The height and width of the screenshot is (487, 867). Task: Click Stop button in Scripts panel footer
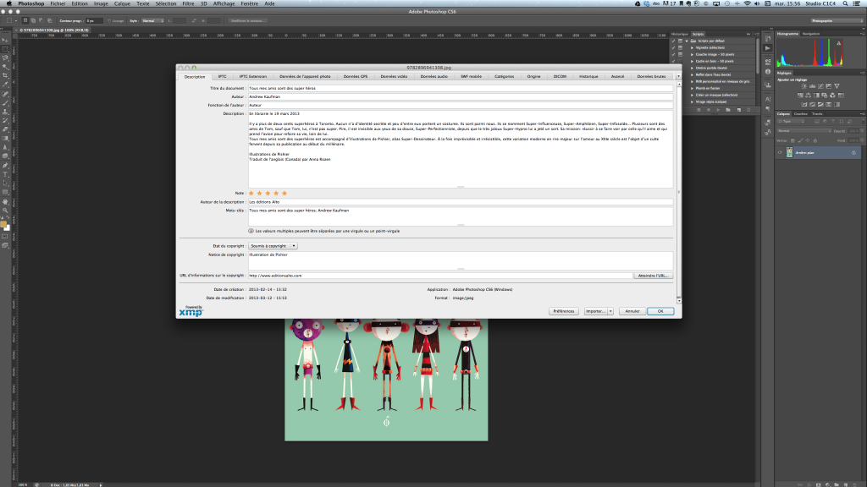[699, 110]
